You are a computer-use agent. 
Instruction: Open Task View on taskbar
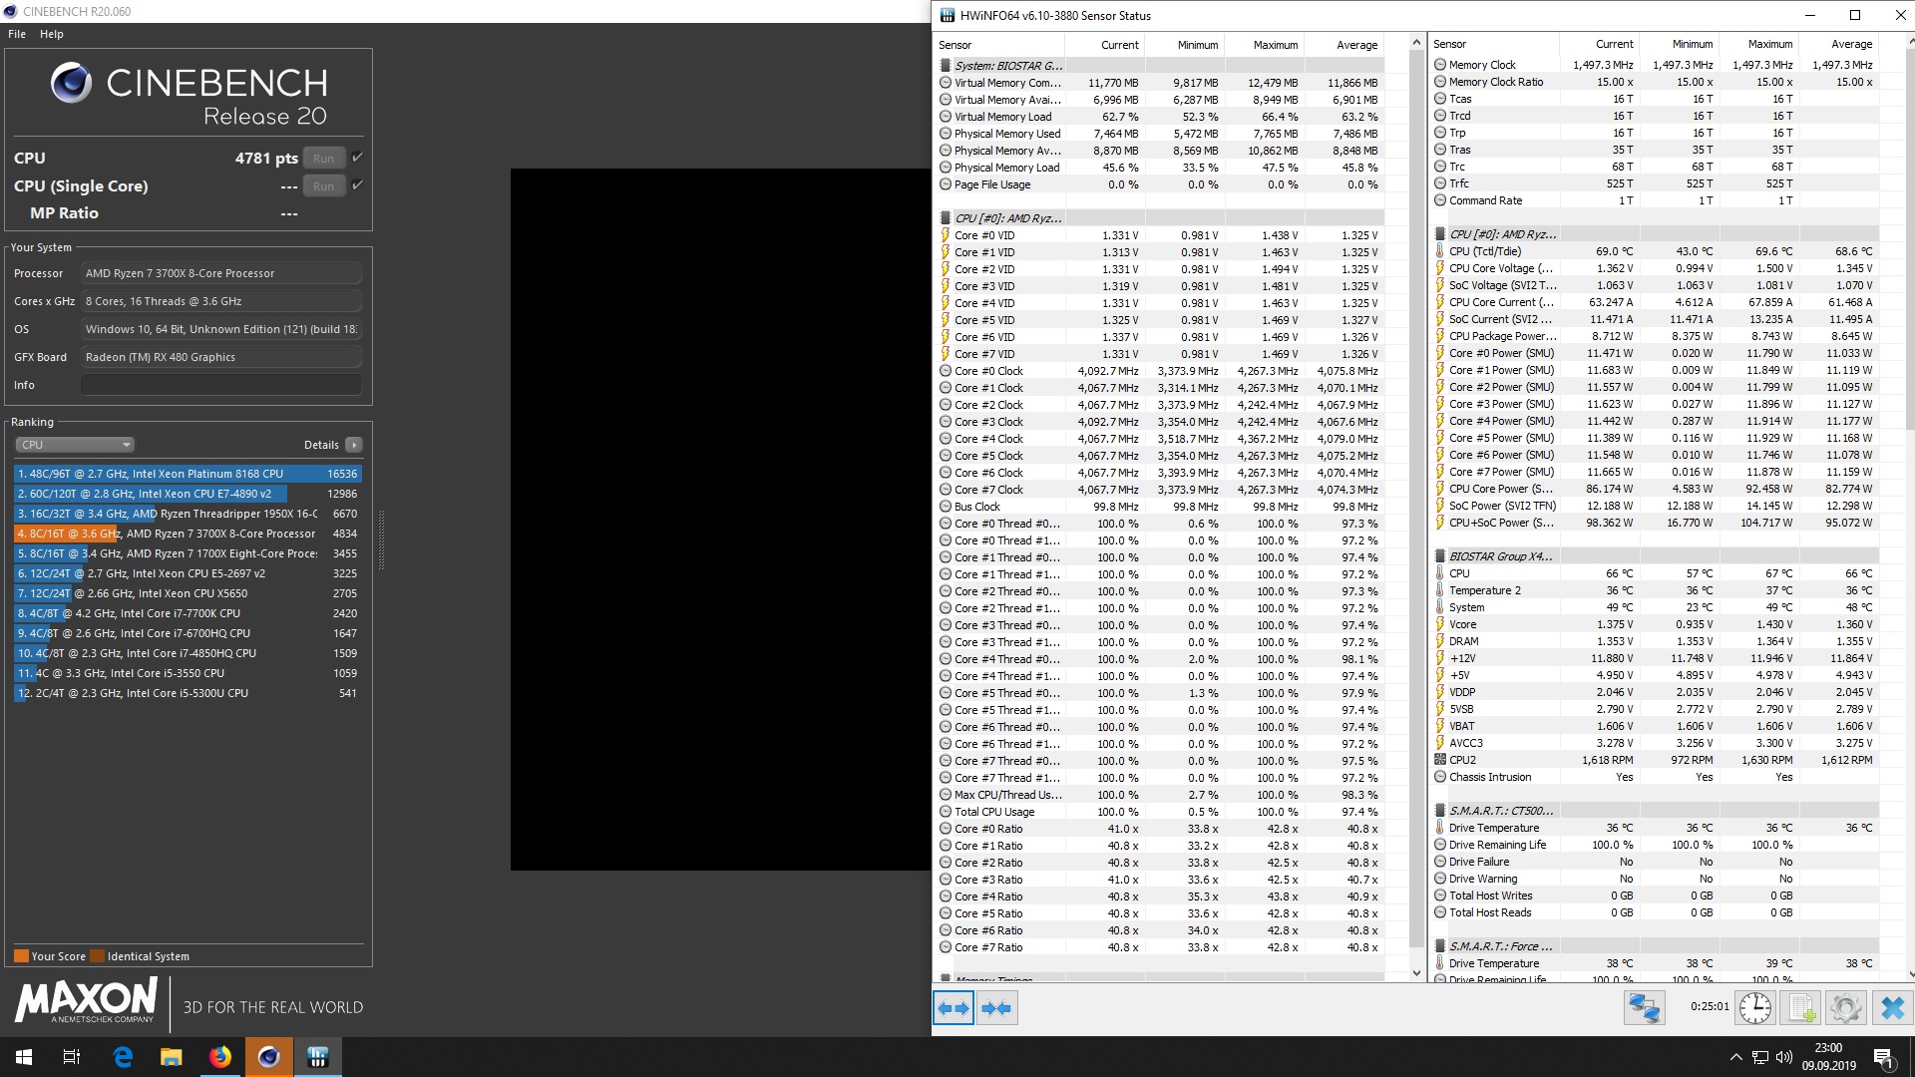tap(72, 1057)
